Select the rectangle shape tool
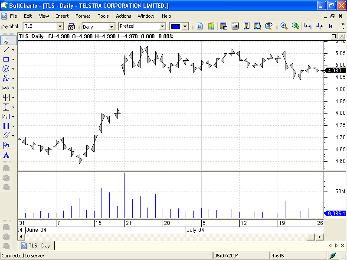This screenshot has height=260, width=347. pyautogui.click(x=6, y=59)
